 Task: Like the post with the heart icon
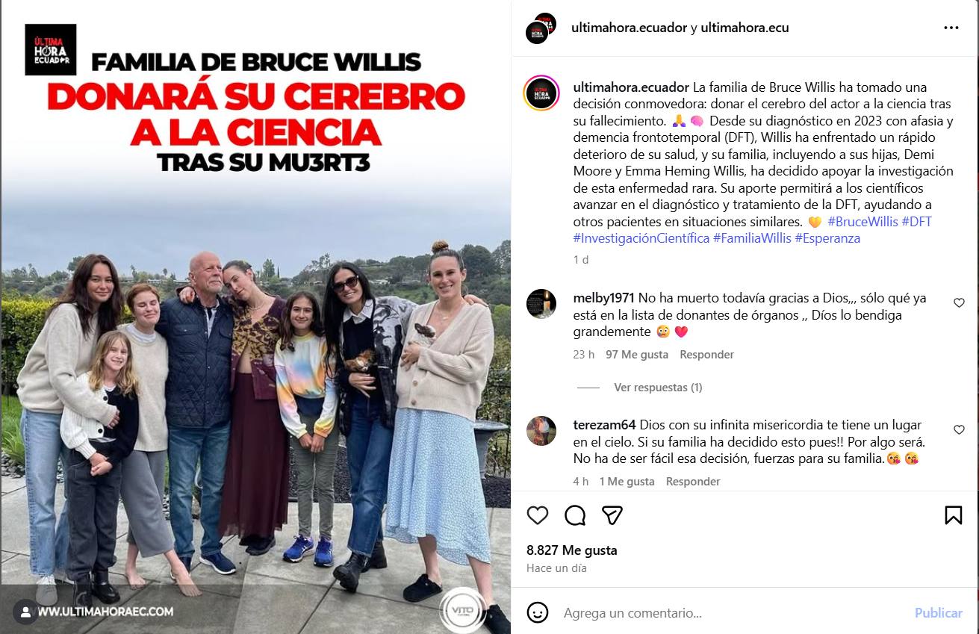(x=538, y=515)
